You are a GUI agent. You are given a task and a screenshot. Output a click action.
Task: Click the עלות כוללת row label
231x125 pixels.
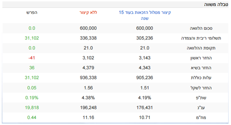201,78
